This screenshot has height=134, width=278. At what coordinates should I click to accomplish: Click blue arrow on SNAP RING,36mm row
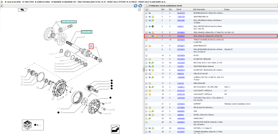(x=150, y=66)
